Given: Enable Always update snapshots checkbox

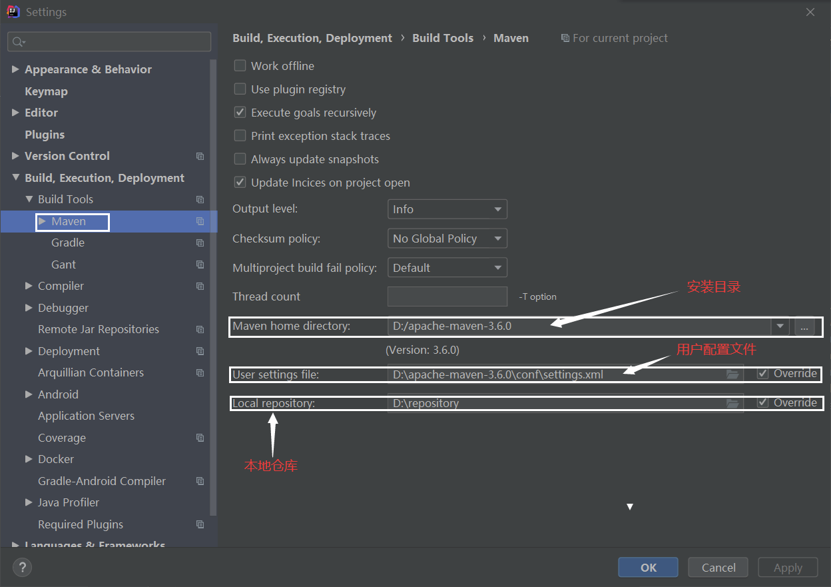Looking at the screenshot, I should pyautogui.click(x=240, y=159).
